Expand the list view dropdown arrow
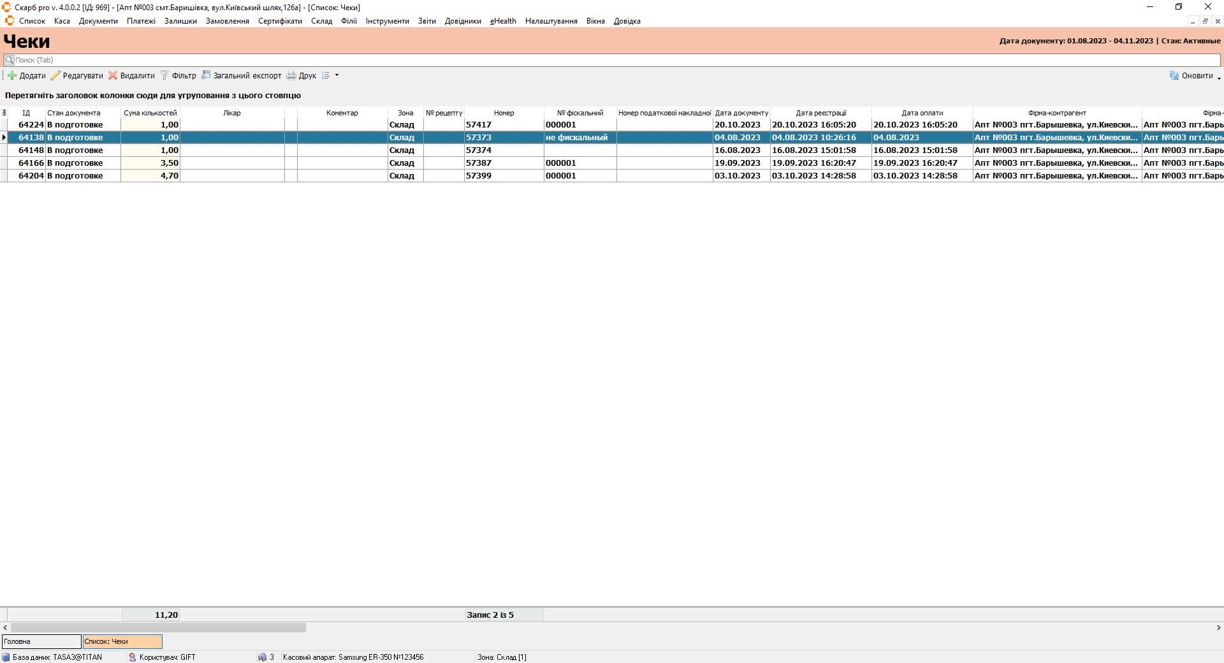The image size is (1224, 663). (x=337, y=75)
